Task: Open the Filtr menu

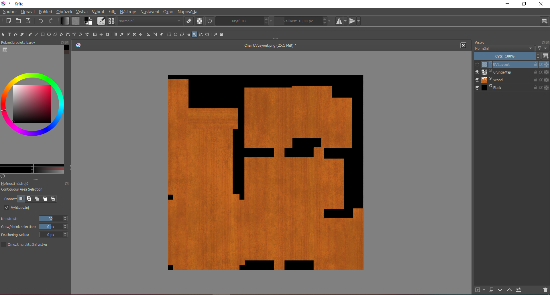Action: (112, 12)
